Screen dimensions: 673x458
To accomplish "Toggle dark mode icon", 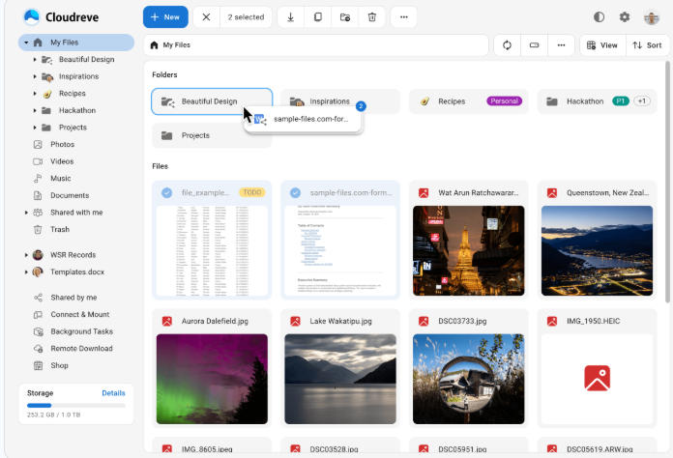I will (599, 17).
